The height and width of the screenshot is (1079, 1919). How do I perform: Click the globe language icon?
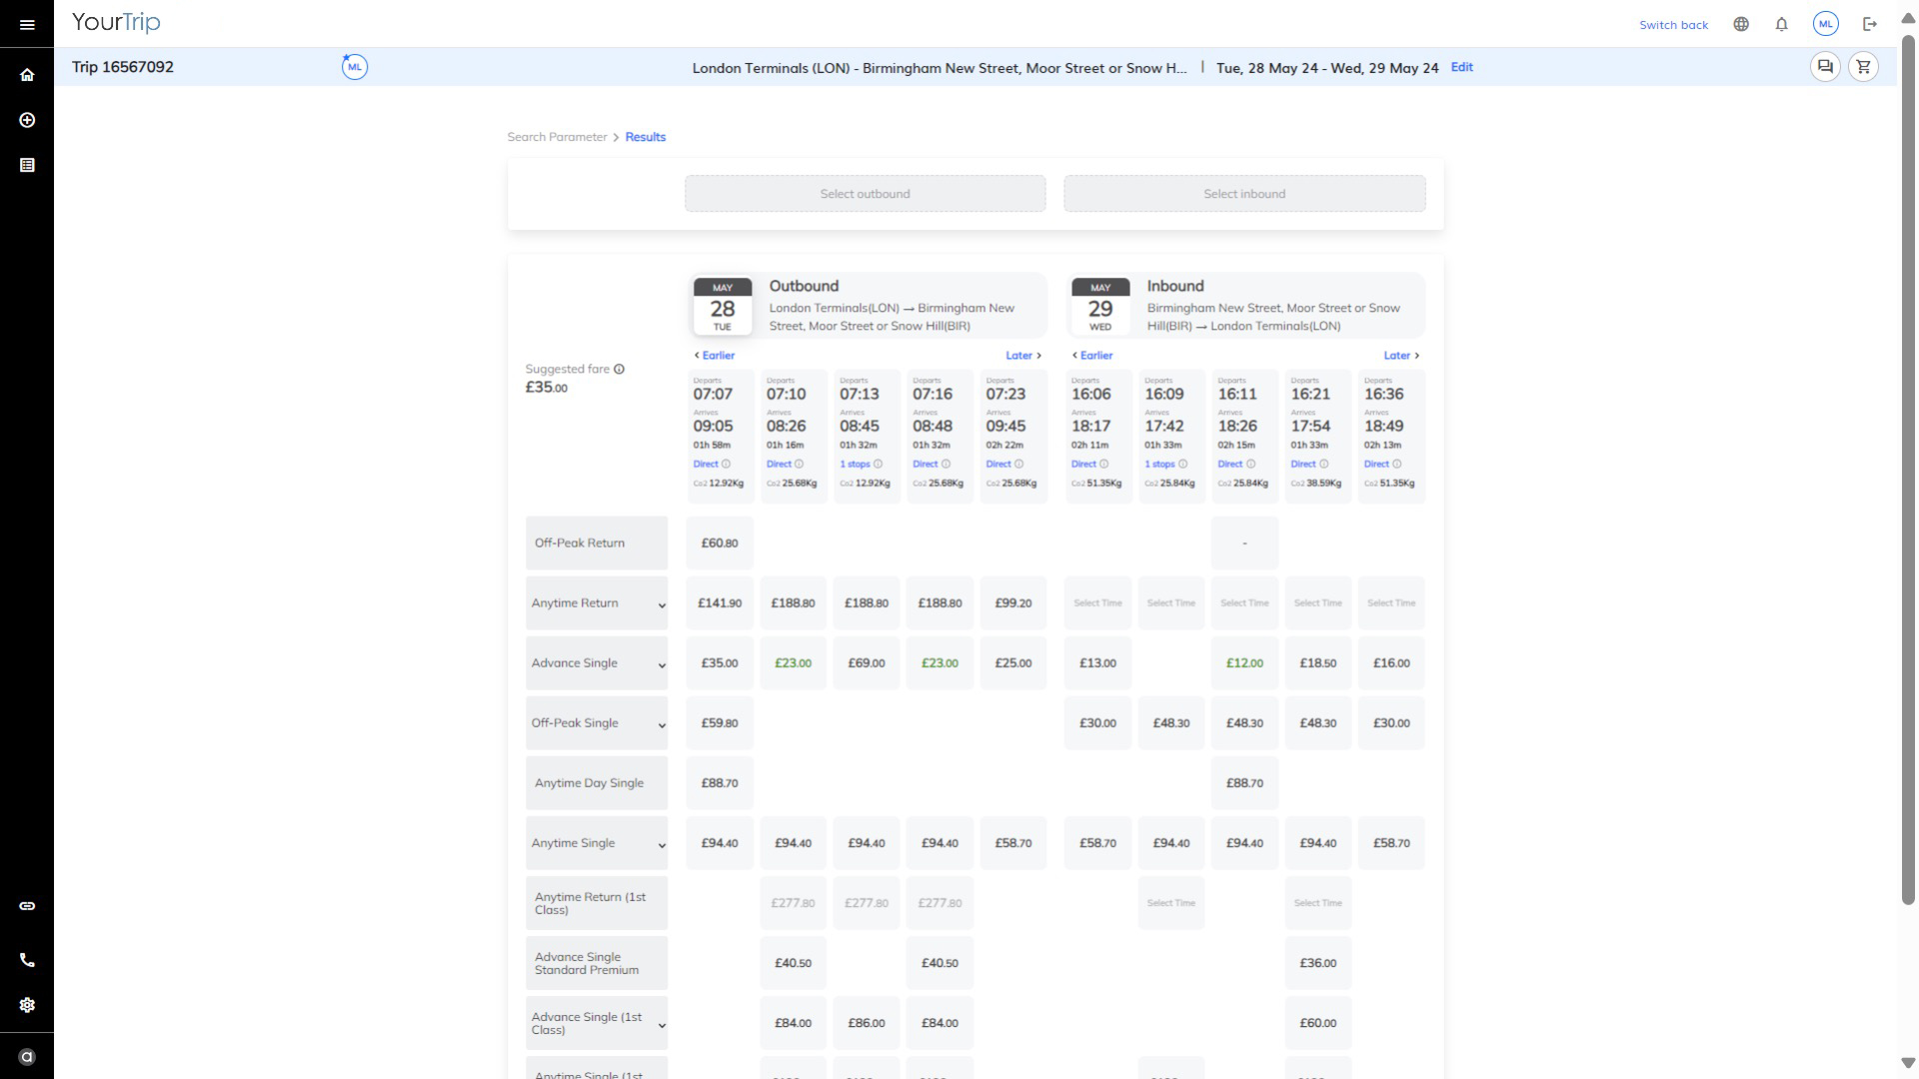(1741, 24)
